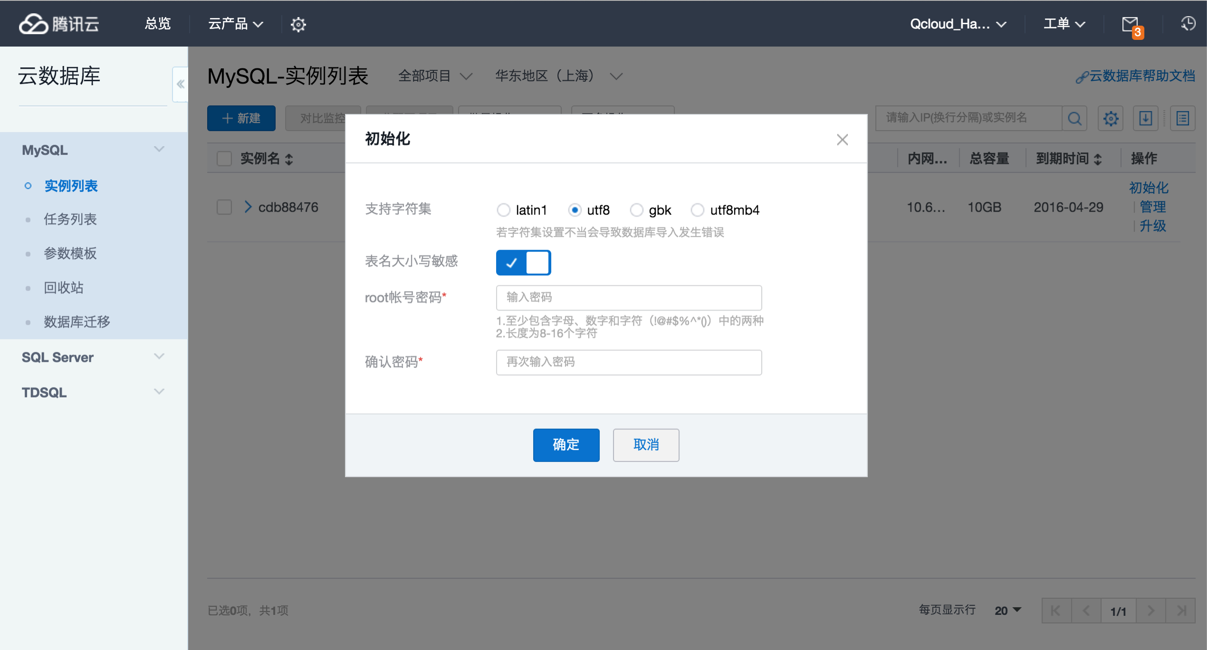Open the 云产品 dropdown menu
Image resolution: width=1207 pixels, height=650 pixels.
(235, 24)
